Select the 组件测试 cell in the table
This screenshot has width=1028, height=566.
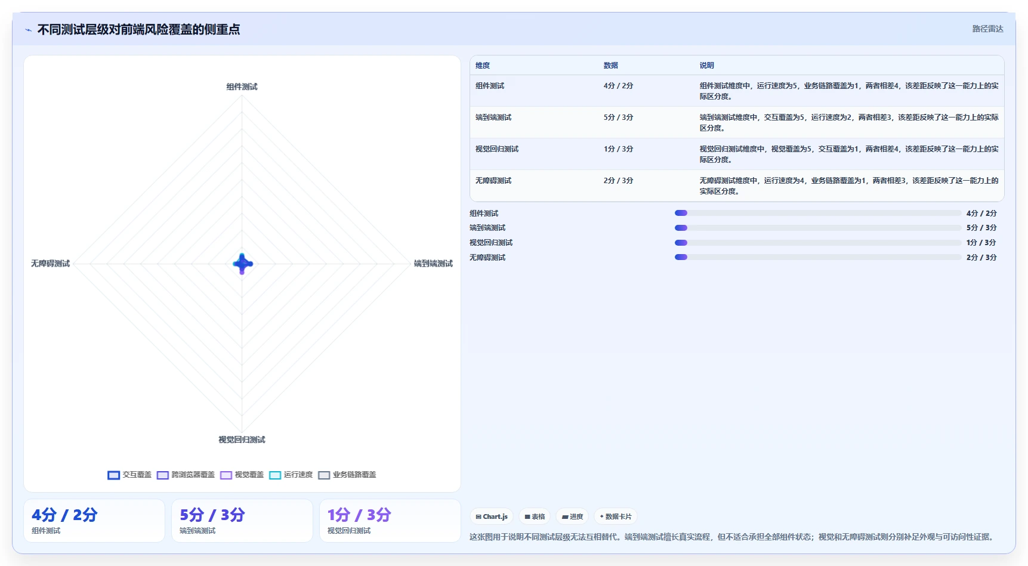tap(489, 86)
